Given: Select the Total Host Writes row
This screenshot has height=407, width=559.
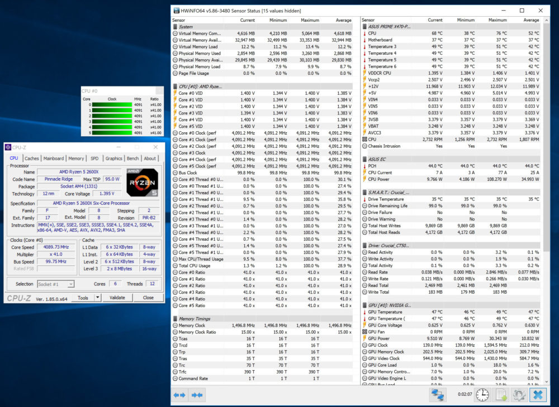Looking at the screenshot, I should pyautogui.click(x=452, y=226).
